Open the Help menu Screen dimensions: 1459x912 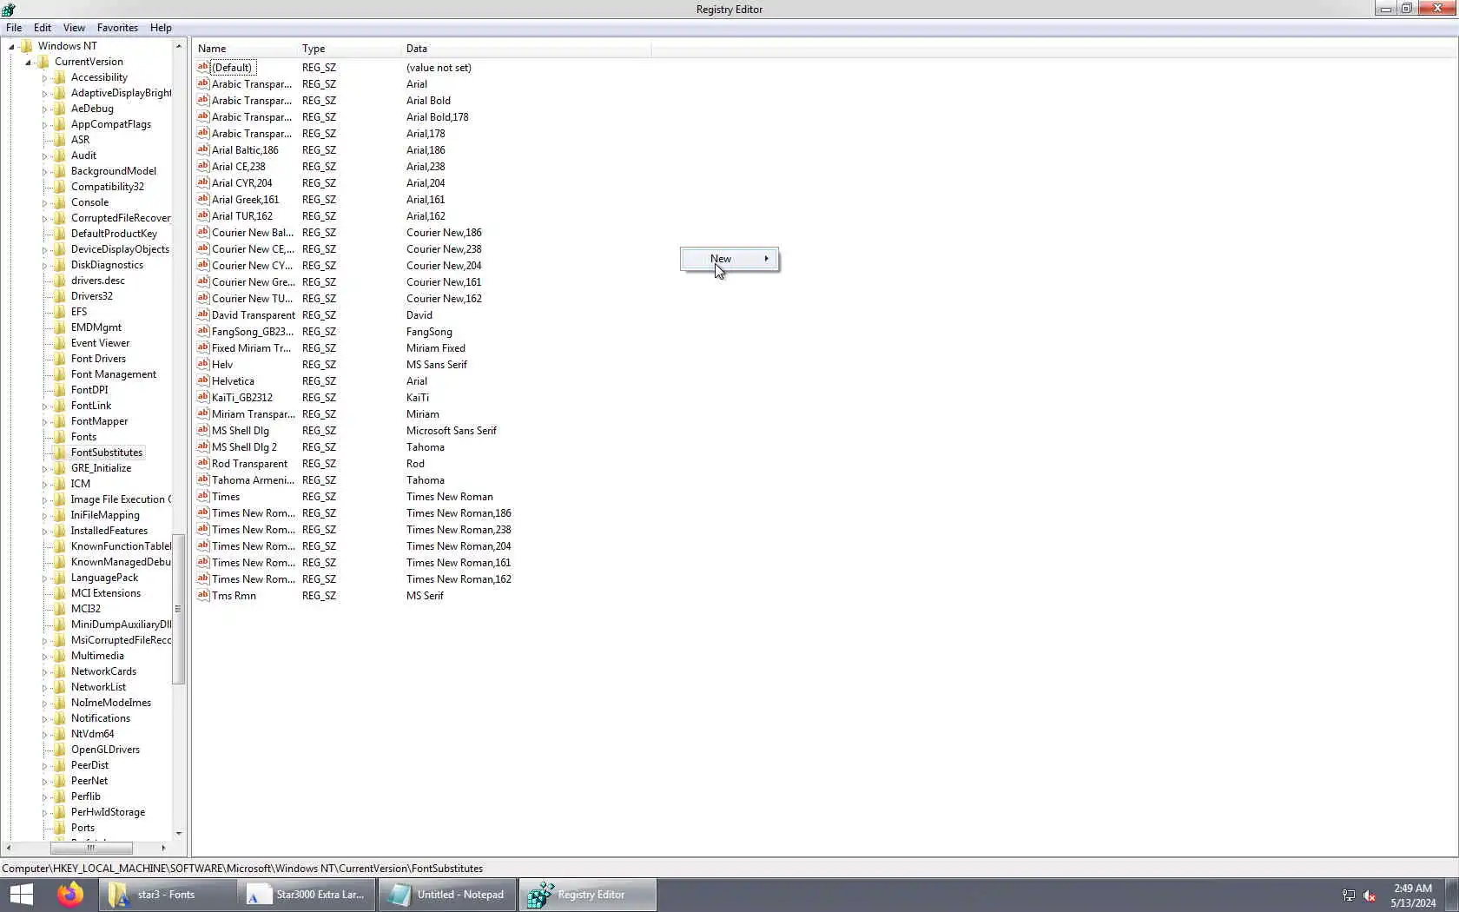[x=161, y=27]
